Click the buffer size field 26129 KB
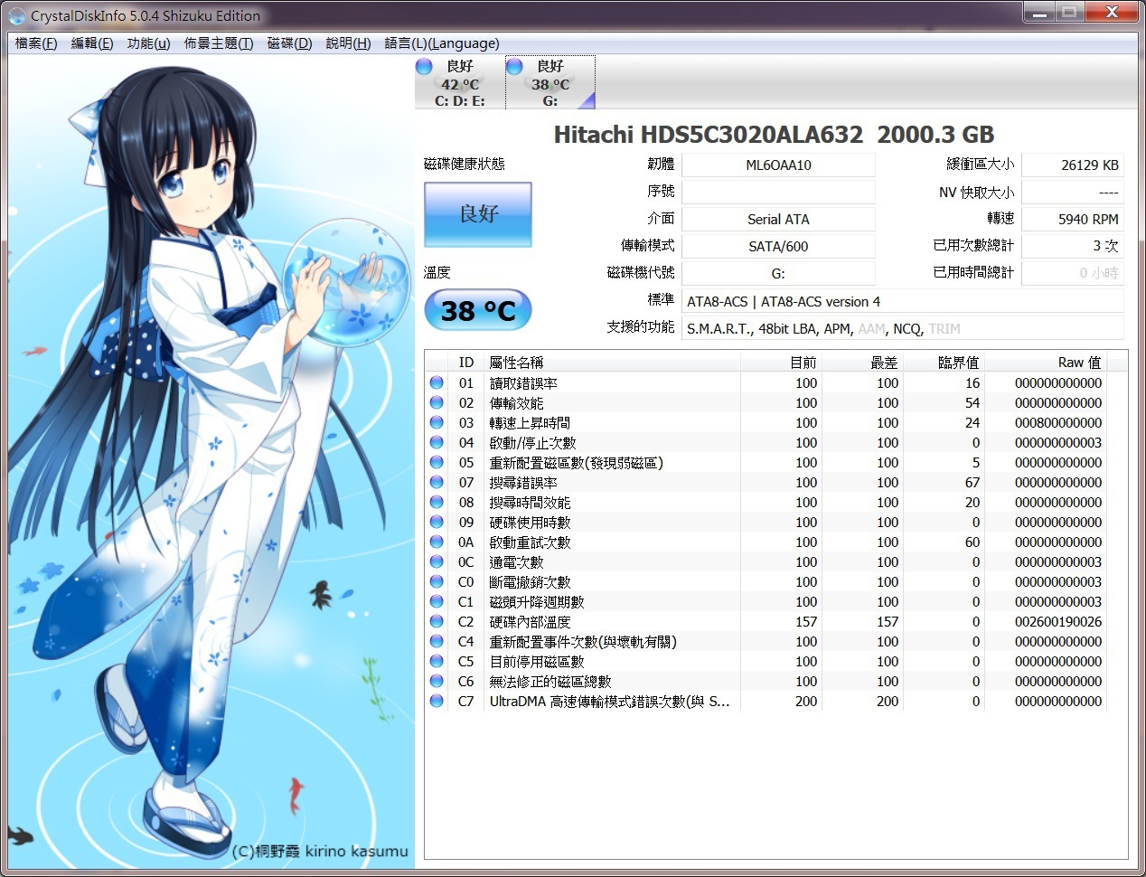The width and height of the screenshot is (1146, 877). 1073,165
